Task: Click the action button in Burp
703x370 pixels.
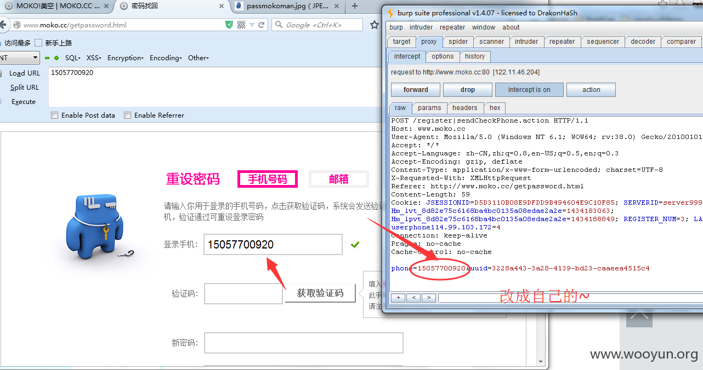Action: click(591, 90)
